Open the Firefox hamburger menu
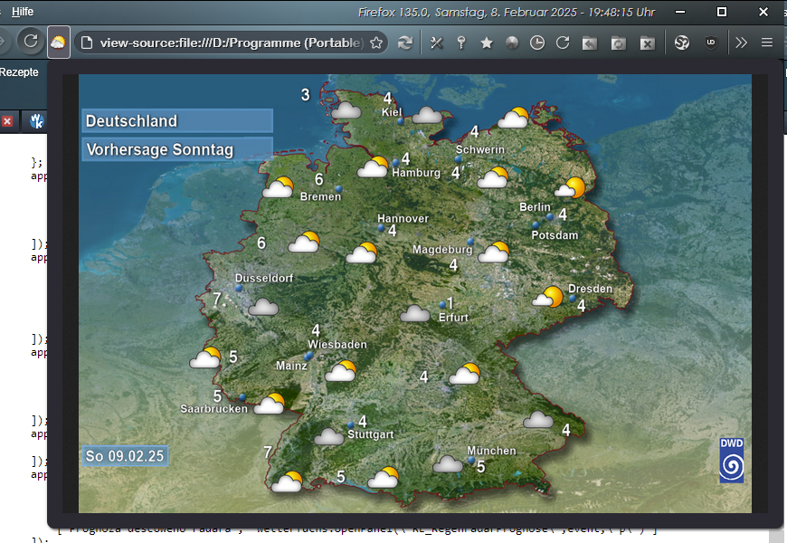This screenshot has width=787, height=543. [x=767, y=43]
